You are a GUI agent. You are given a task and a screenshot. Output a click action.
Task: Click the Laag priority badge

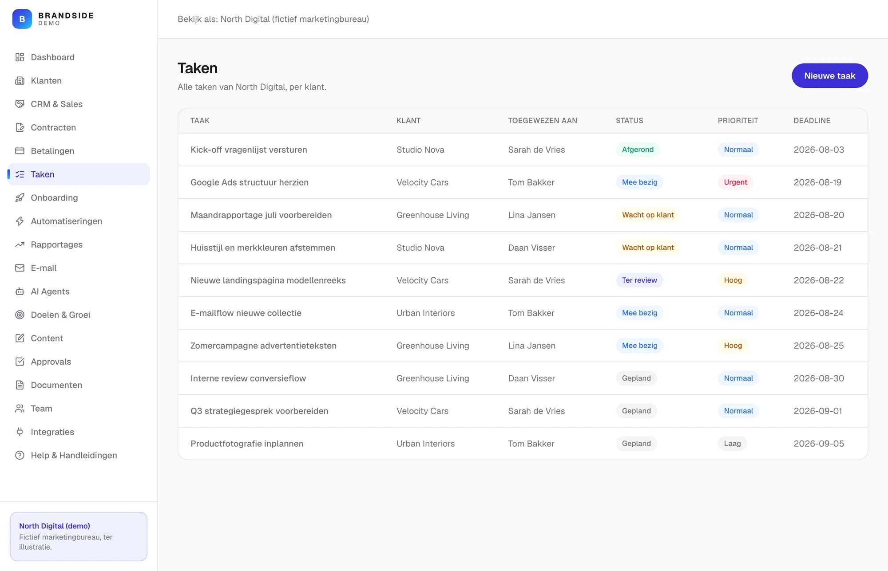pos(732,444)
